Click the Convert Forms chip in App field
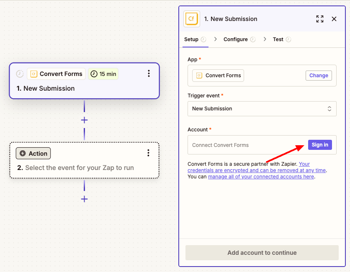 coord(218,76)
